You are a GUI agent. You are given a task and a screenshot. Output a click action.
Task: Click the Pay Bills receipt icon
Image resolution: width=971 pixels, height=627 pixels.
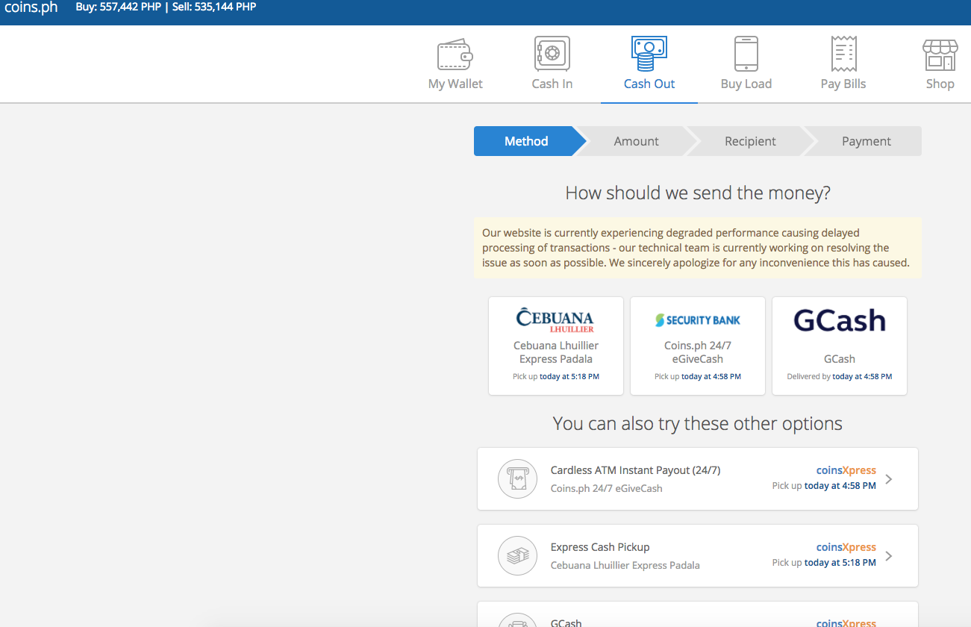(x=843, y=54)
